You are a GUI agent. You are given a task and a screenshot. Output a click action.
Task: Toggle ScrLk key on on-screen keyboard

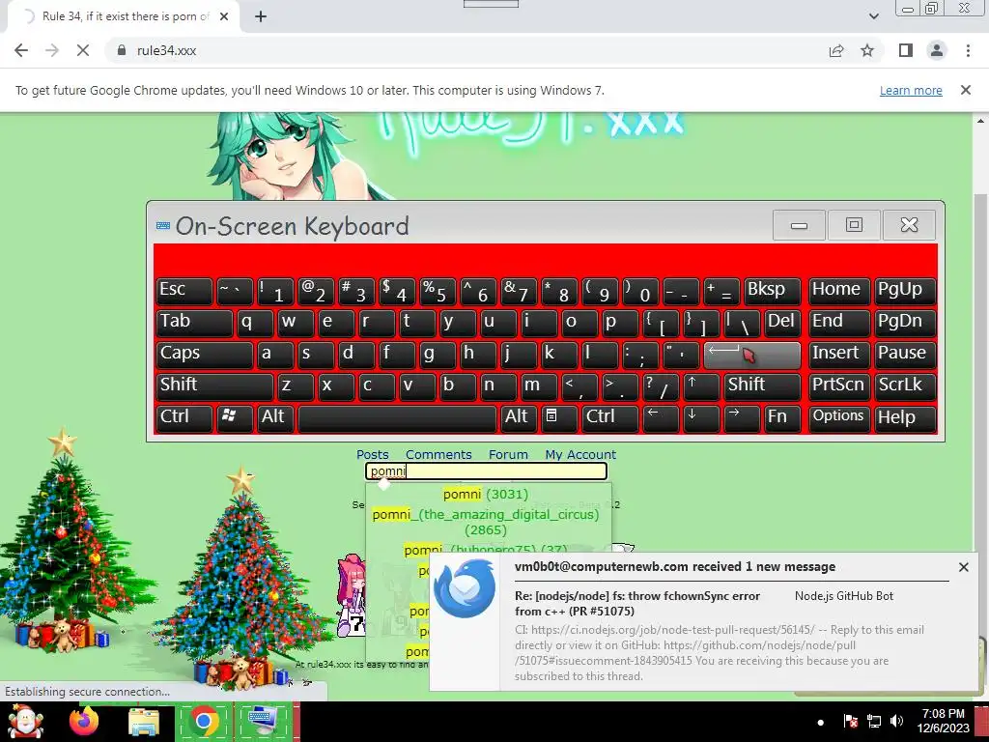click(x=904, y=386)
